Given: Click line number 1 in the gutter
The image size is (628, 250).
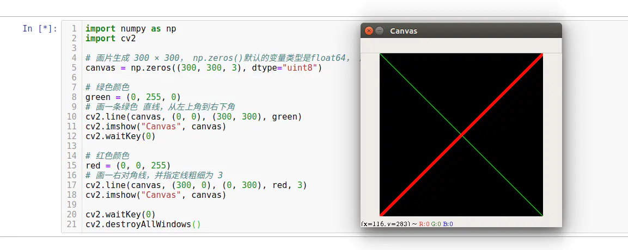Looking at the screenshot, I should click(74, 29).
